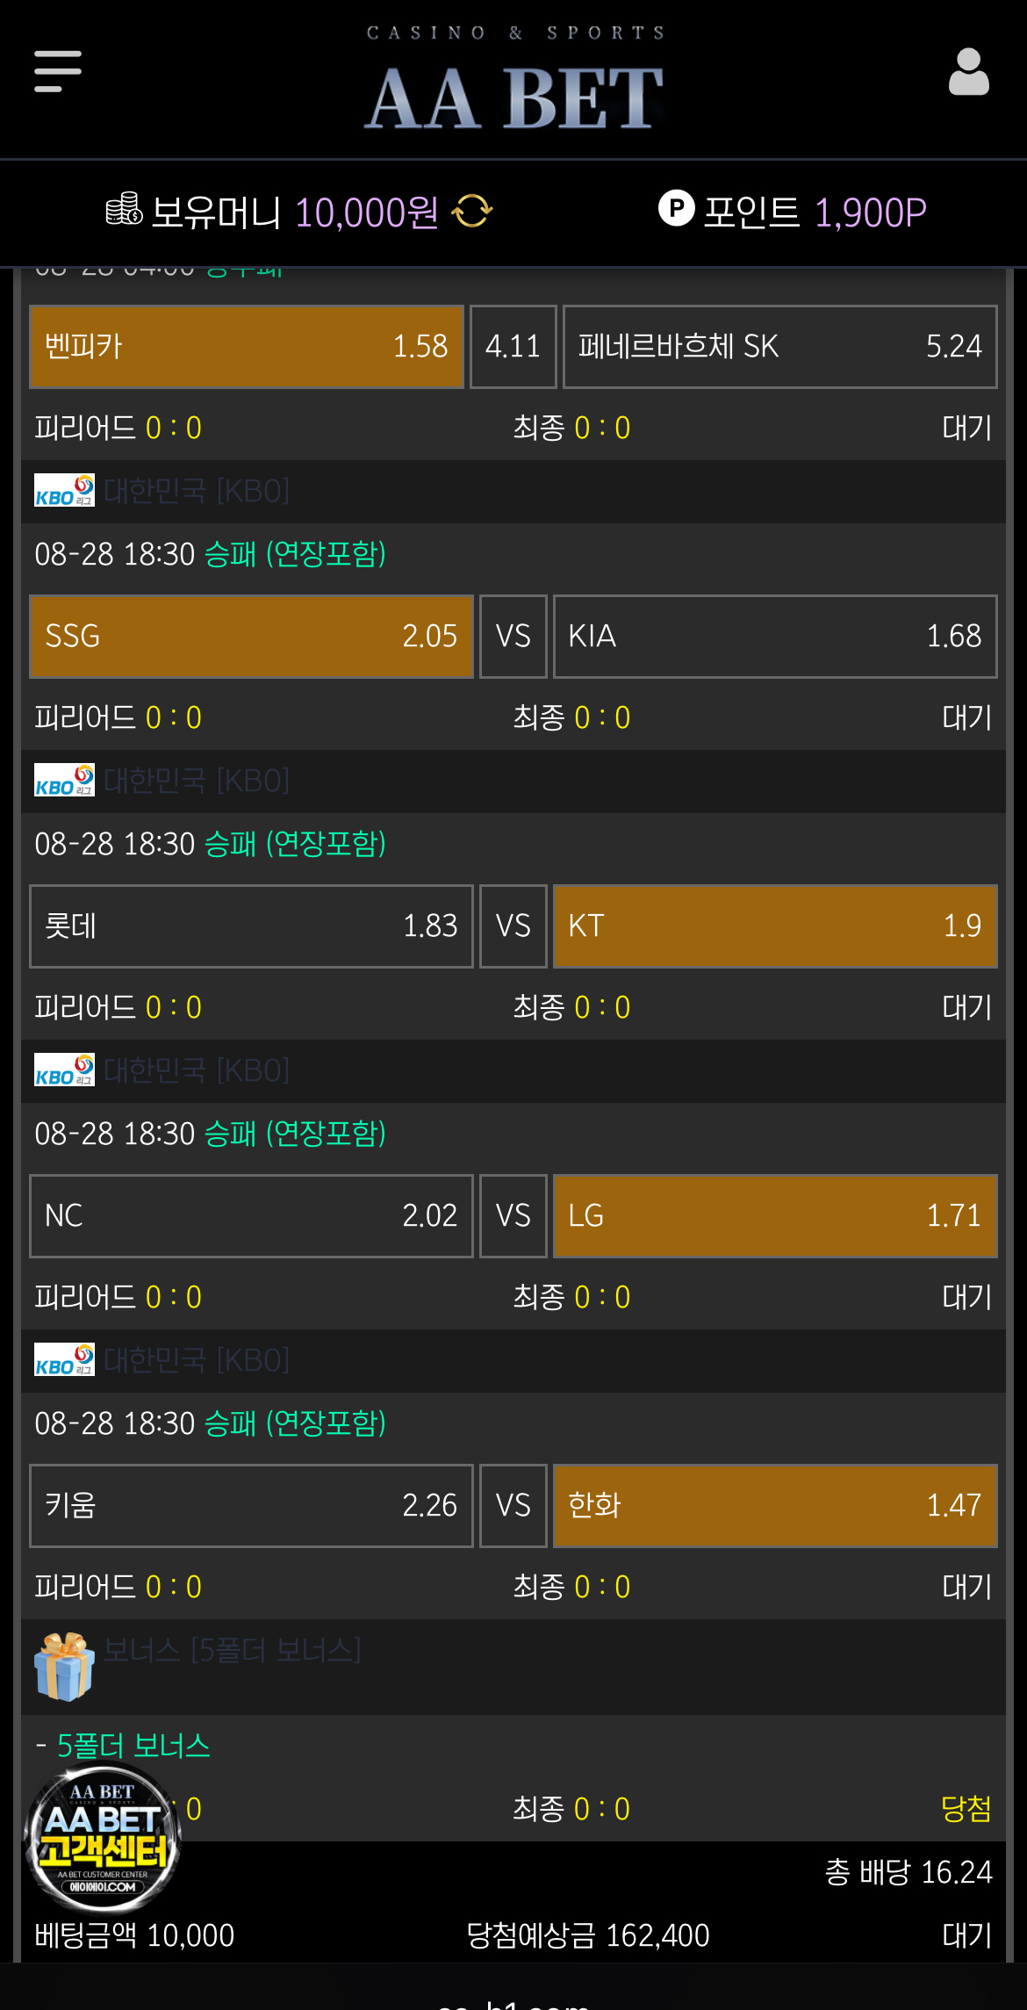
Task: Refresh balance with the circular arrows icon
Action: [472, 211]
